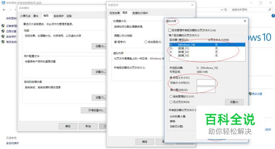The width and height of the screenshot is (275, 149).
Task: Select the 后台服务(S) radio button
Action: tap(146, 42)
